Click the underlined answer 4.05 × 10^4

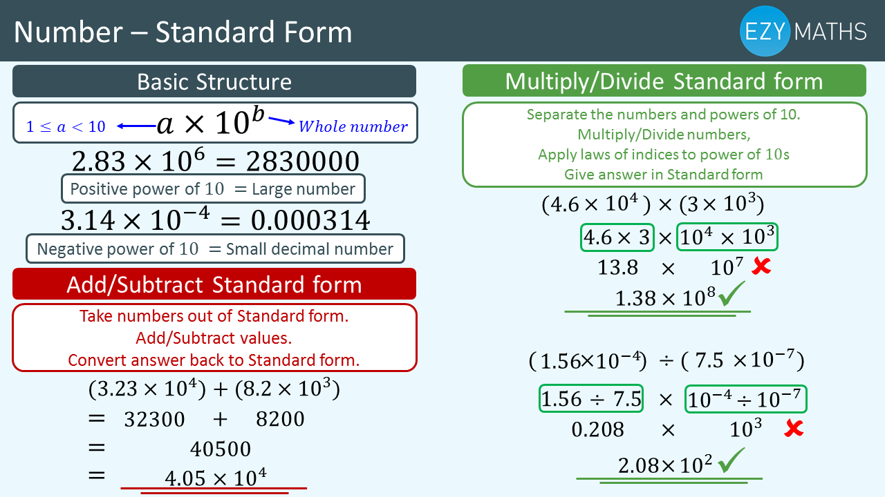coord(216,477)
